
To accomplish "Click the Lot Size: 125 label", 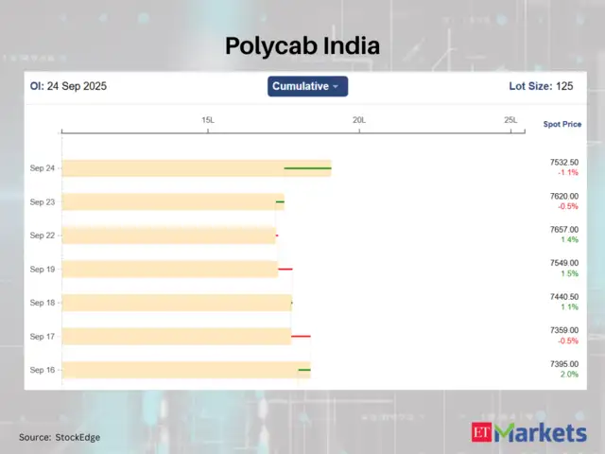I will pos(544,86).
